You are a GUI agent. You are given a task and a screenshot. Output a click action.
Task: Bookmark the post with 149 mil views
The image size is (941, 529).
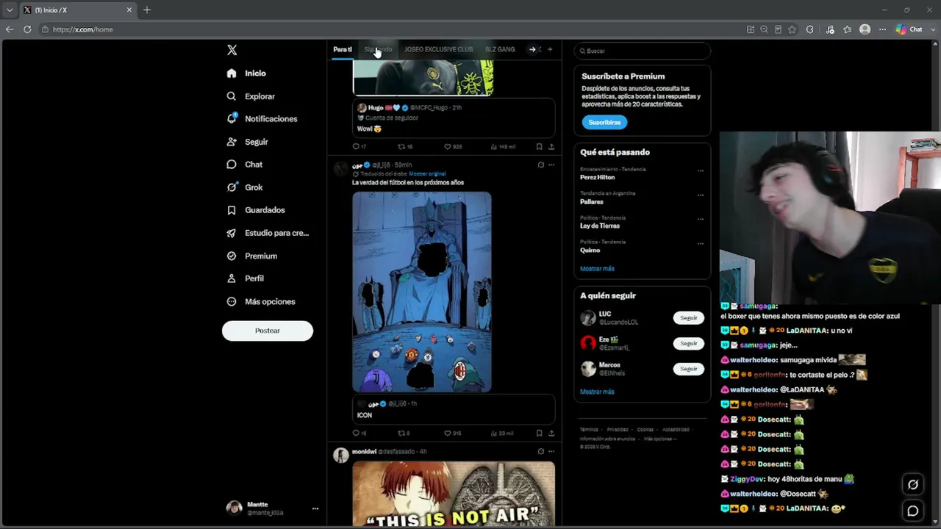point(539,146)
